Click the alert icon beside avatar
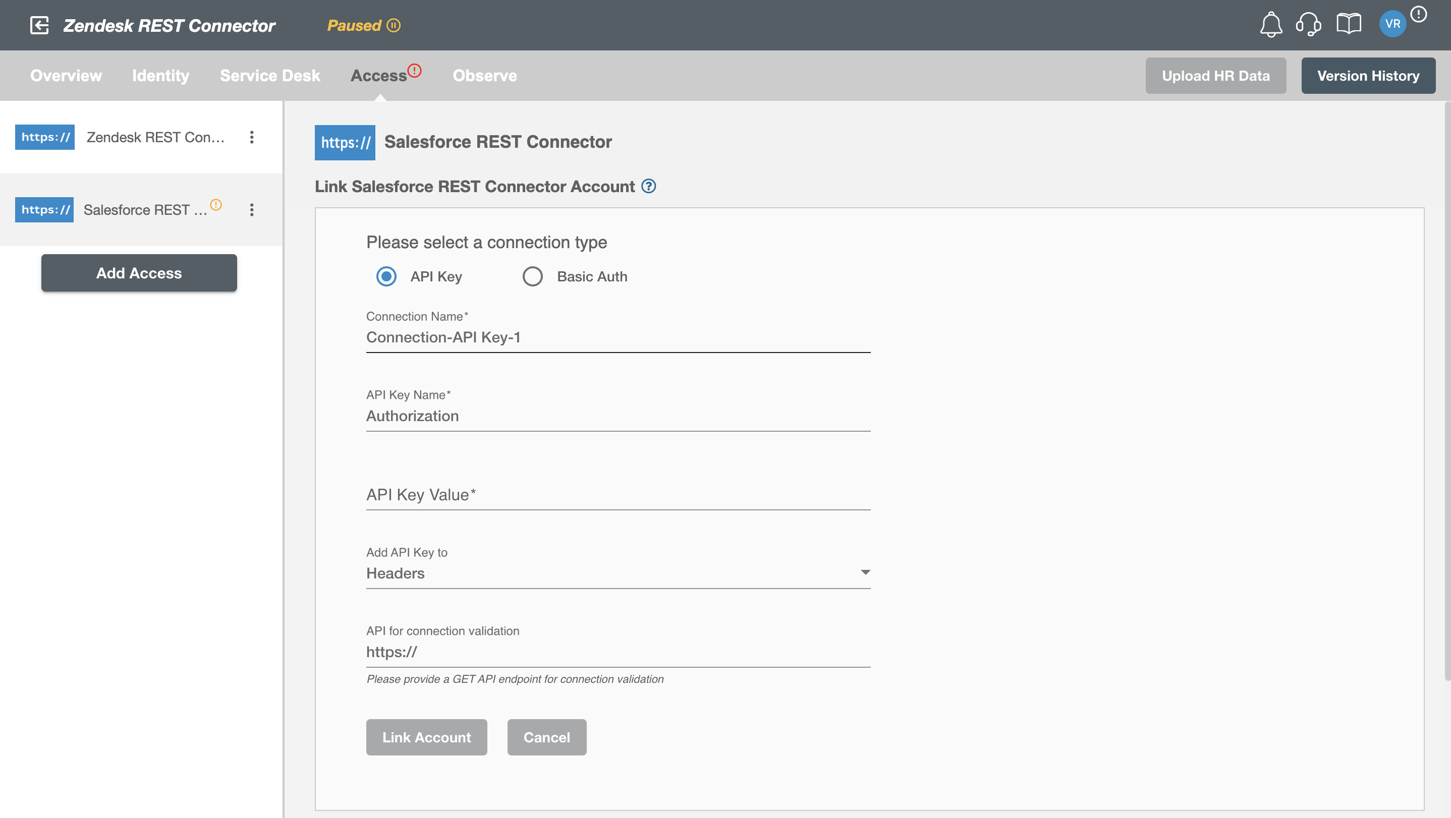This screenshot has width=1451, height=818. click(1418, 14)
